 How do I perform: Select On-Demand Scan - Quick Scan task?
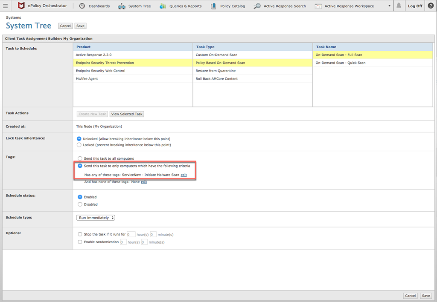tap(373, 63)
